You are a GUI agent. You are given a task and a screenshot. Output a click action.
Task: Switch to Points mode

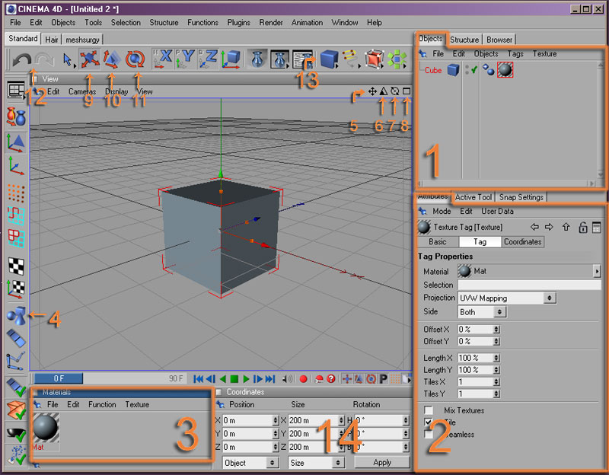point(16,193)
